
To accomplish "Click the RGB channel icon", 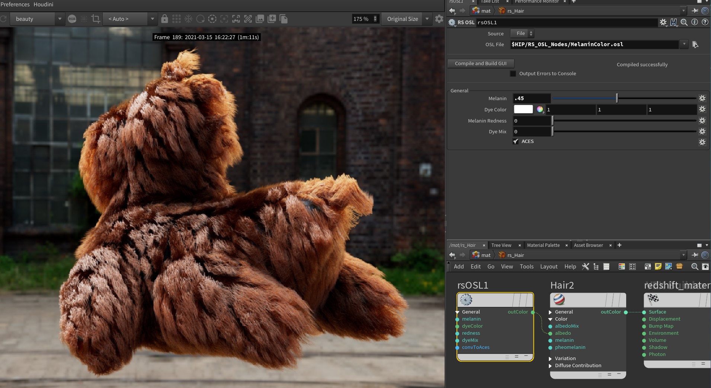I will [x=72, y=19].
